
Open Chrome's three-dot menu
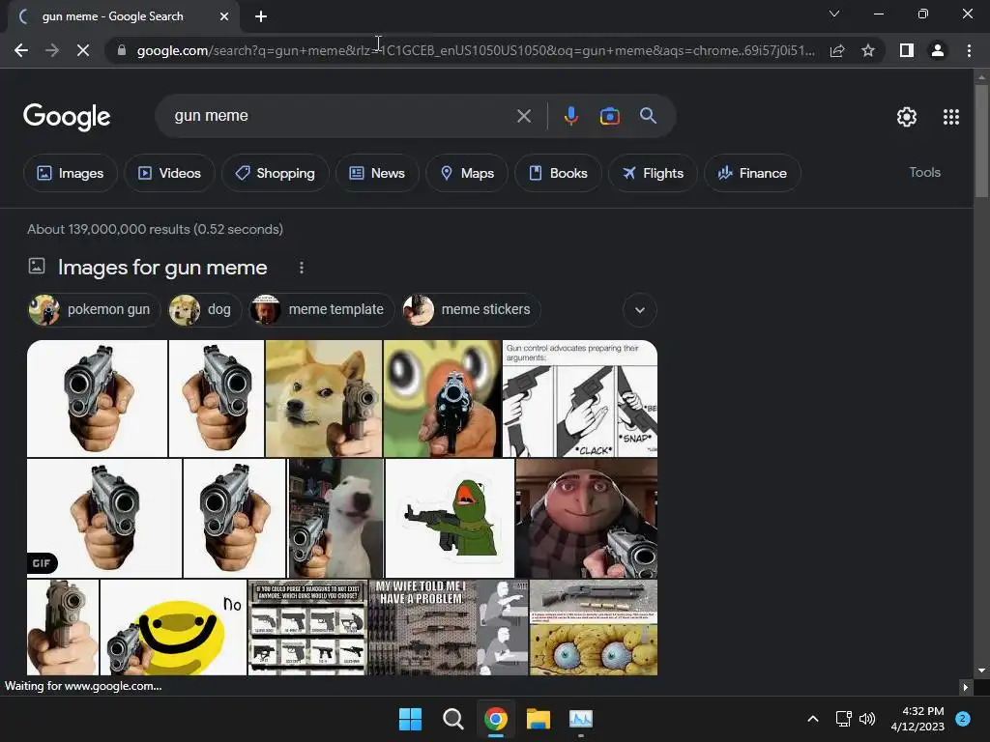coord(969,50)
